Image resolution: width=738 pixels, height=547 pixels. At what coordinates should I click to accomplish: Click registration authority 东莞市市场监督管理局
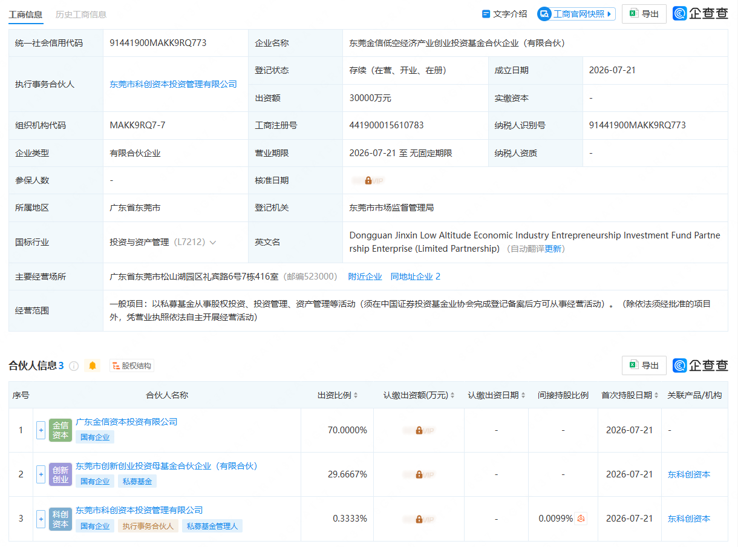[391, 208]
